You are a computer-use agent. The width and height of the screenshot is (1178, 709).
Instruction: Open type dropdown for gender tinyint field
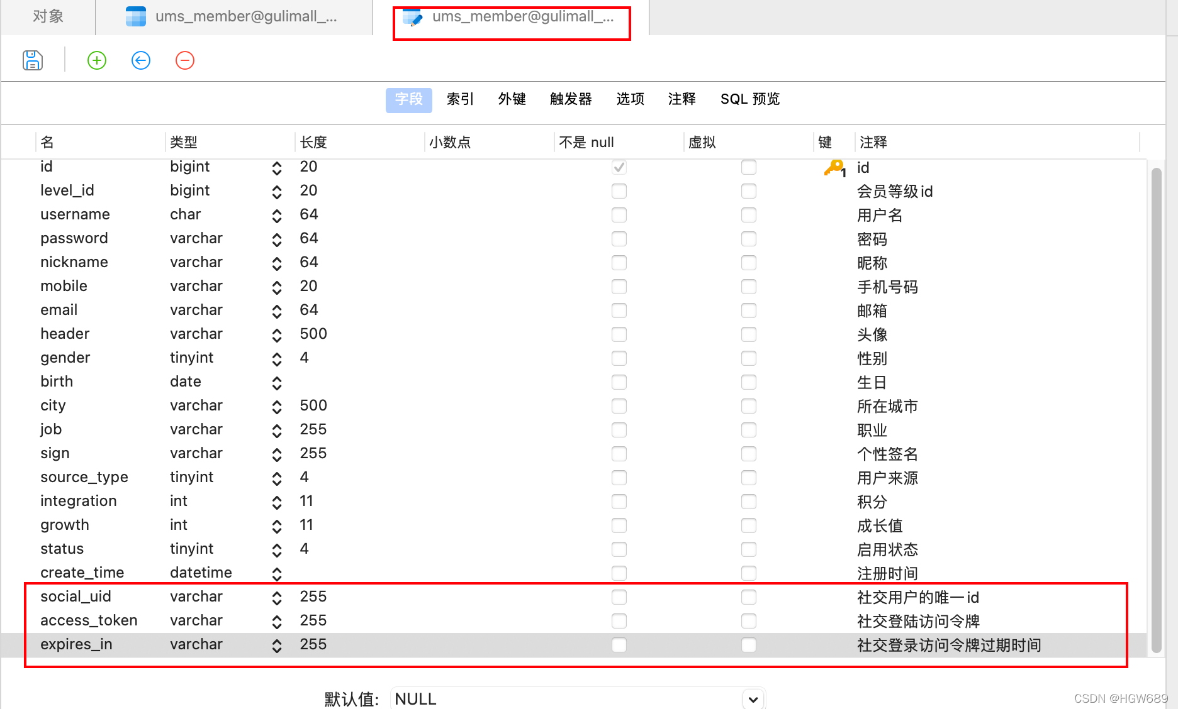coord(277,359)
